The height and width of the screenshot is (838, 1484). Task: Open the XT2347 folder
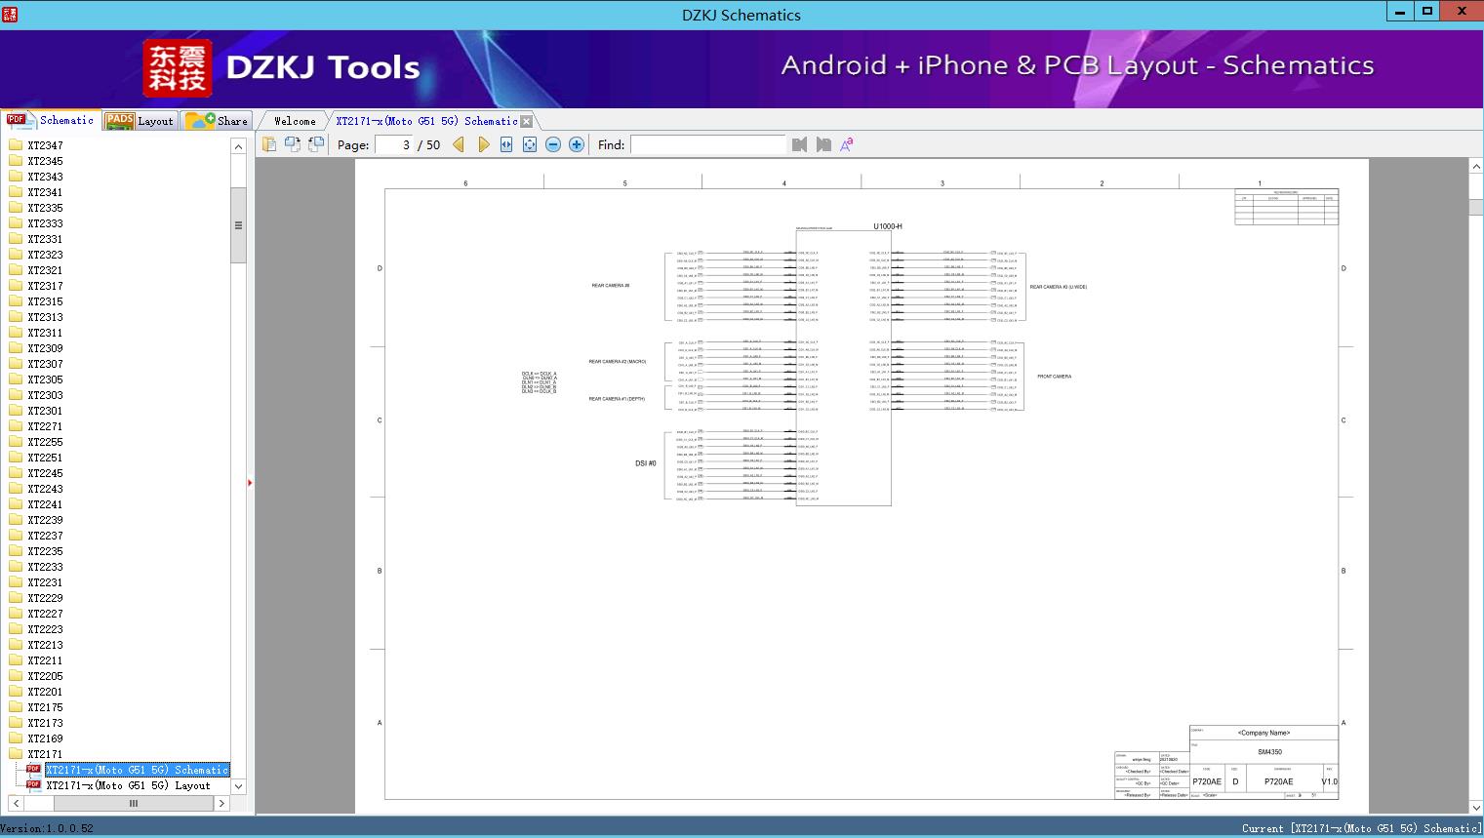pyautogui.click(x=45, y=145)
